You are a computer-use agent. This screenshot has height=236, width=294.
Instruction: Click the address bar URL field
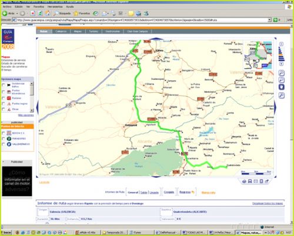pyautogui.click(x=141, y=20)
